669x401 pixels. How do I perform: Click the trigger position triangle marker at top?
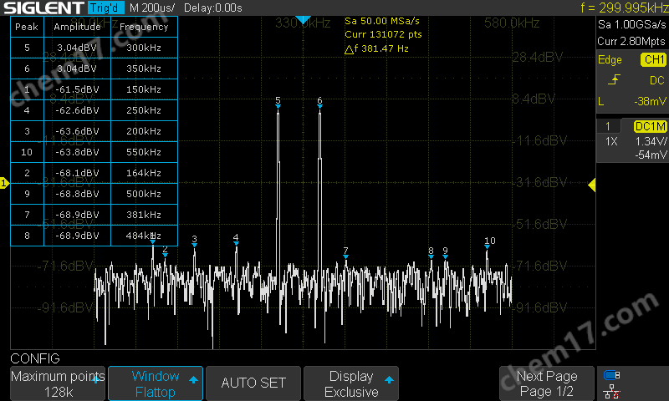[x=303, y=19]
